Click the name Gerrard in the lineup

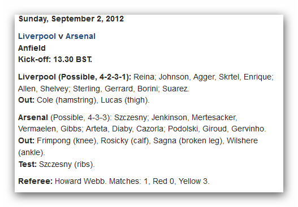(120, 89)
